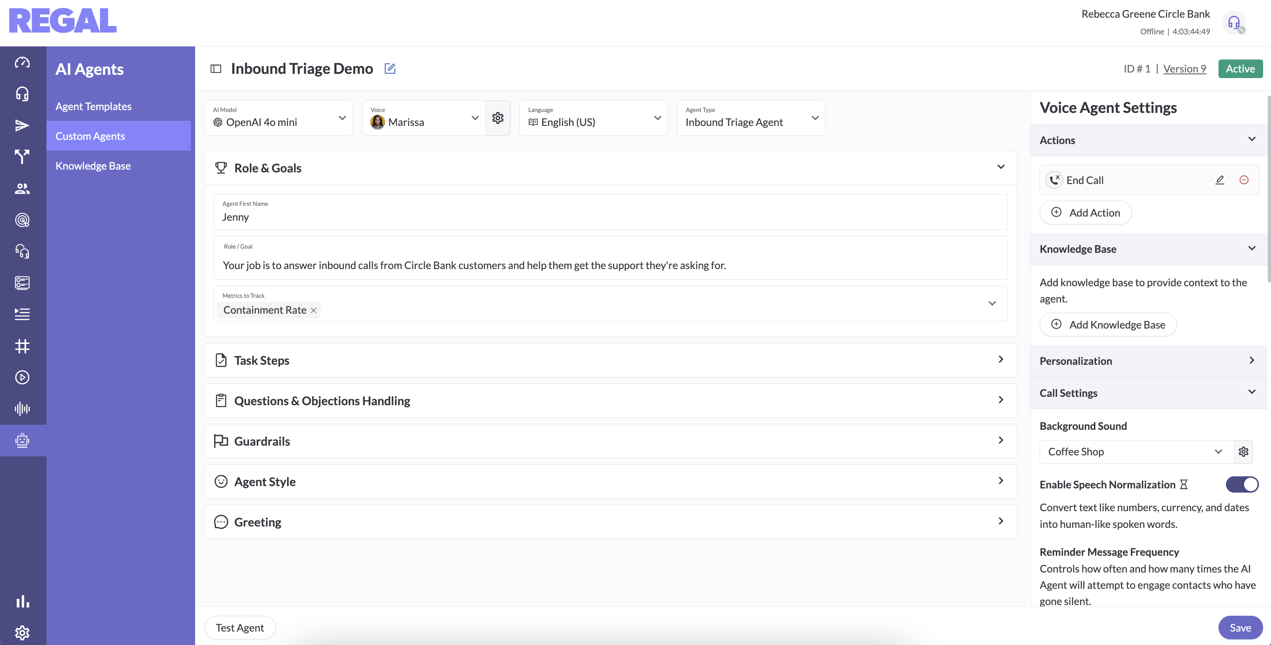Click the ID card list sidebar icon

pos(22,283)
